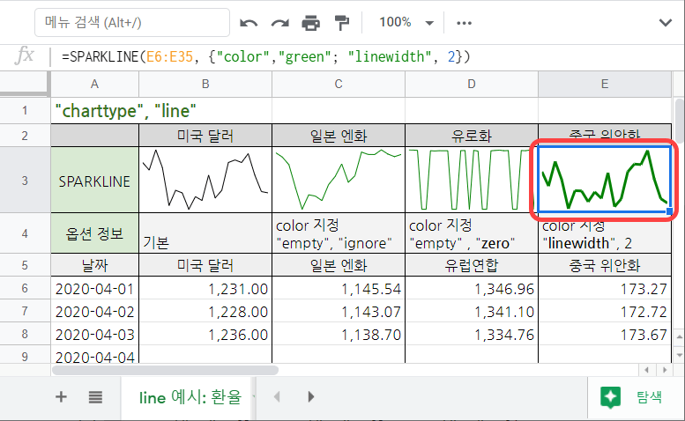Select the black 미국 달러 sparkline cell
The width and height of the screenshot is (685, 421).
pyautogui.click(x=205, y=181)
